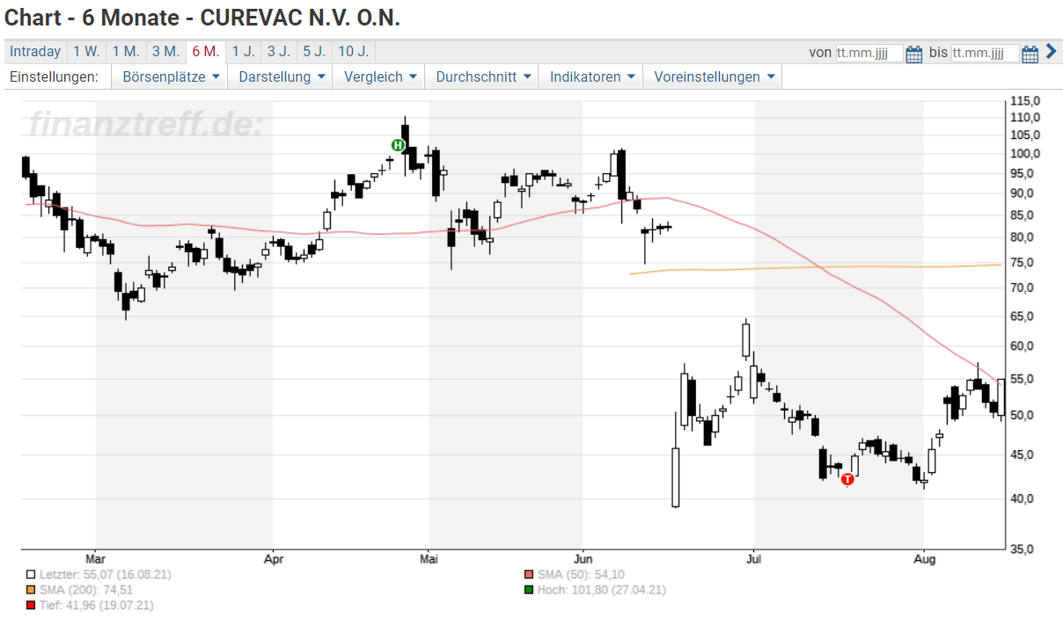This screenshot has height=618, width=1063.
Task: Open the calendar picker for 'von' date
Action: pyautogui.click(x=914, y=54)
